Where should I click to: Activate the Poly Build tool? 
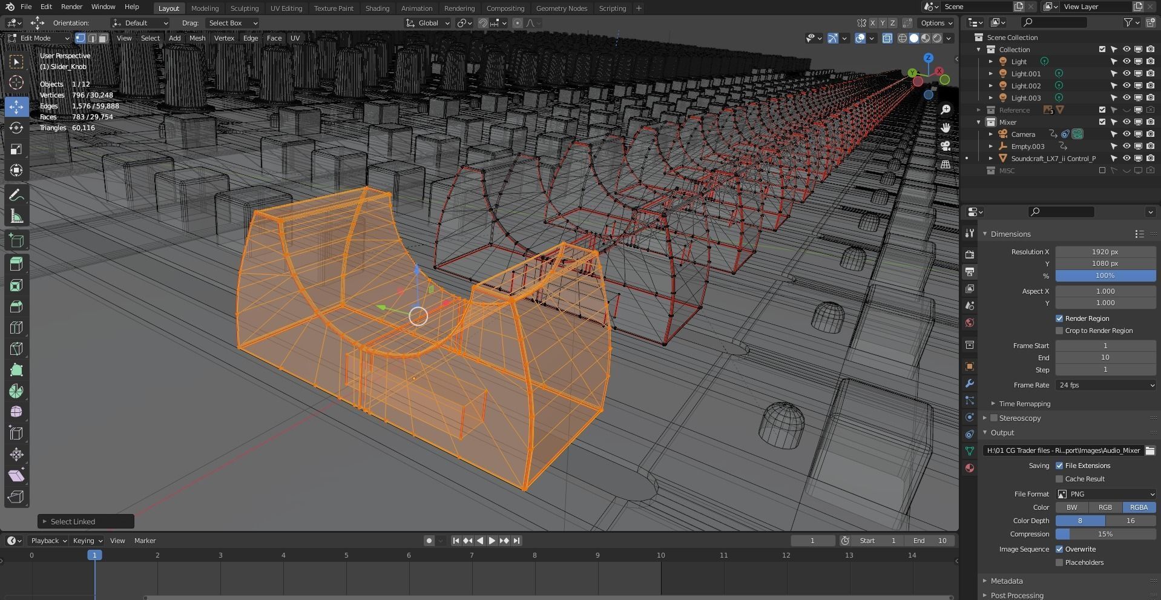pyautogui.click(x=16, y=370)
